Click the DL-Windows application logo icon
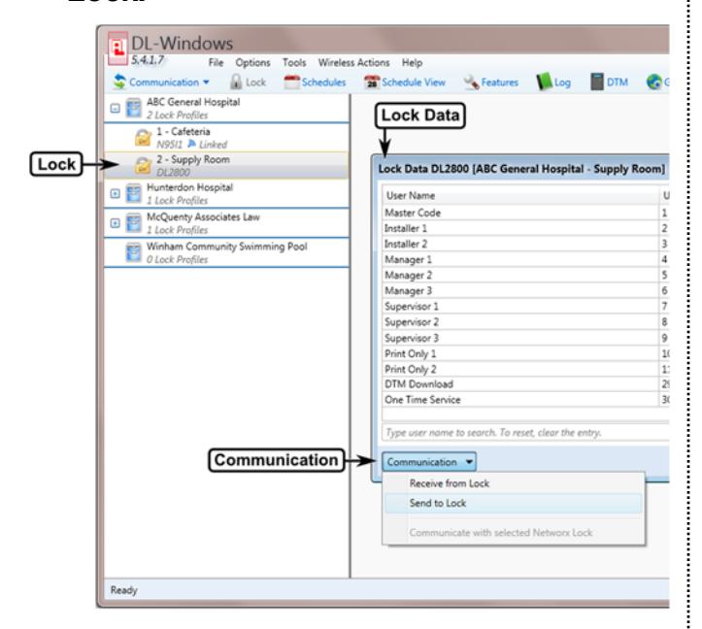 coord(117,48)
